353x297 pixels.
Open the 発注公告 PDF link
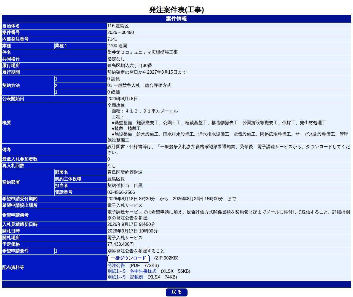point(116,265)
